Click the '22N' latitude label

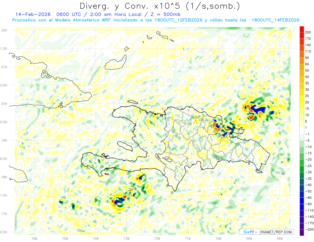pyautogui.click(x=4, y=30)
